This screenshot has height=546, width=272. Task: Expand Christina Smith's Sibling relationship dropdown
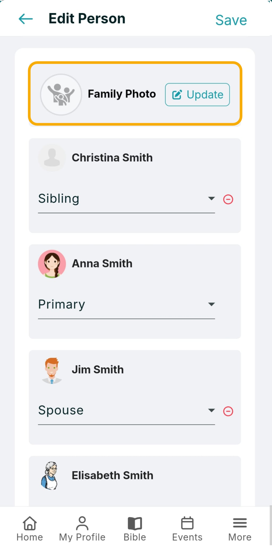(126, 199)
